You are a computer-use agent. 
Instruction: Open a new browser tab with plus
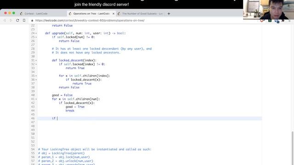click(x=169, y=13)
